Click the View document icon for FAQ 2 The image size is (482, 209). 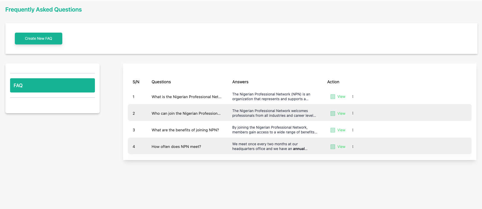(333, 114)
